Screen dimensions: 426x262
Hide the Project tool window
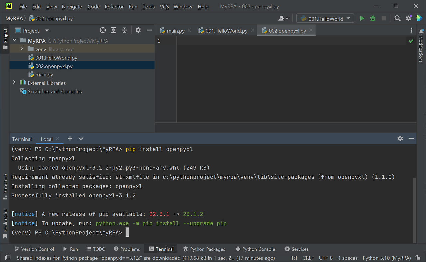coord(149,30)
